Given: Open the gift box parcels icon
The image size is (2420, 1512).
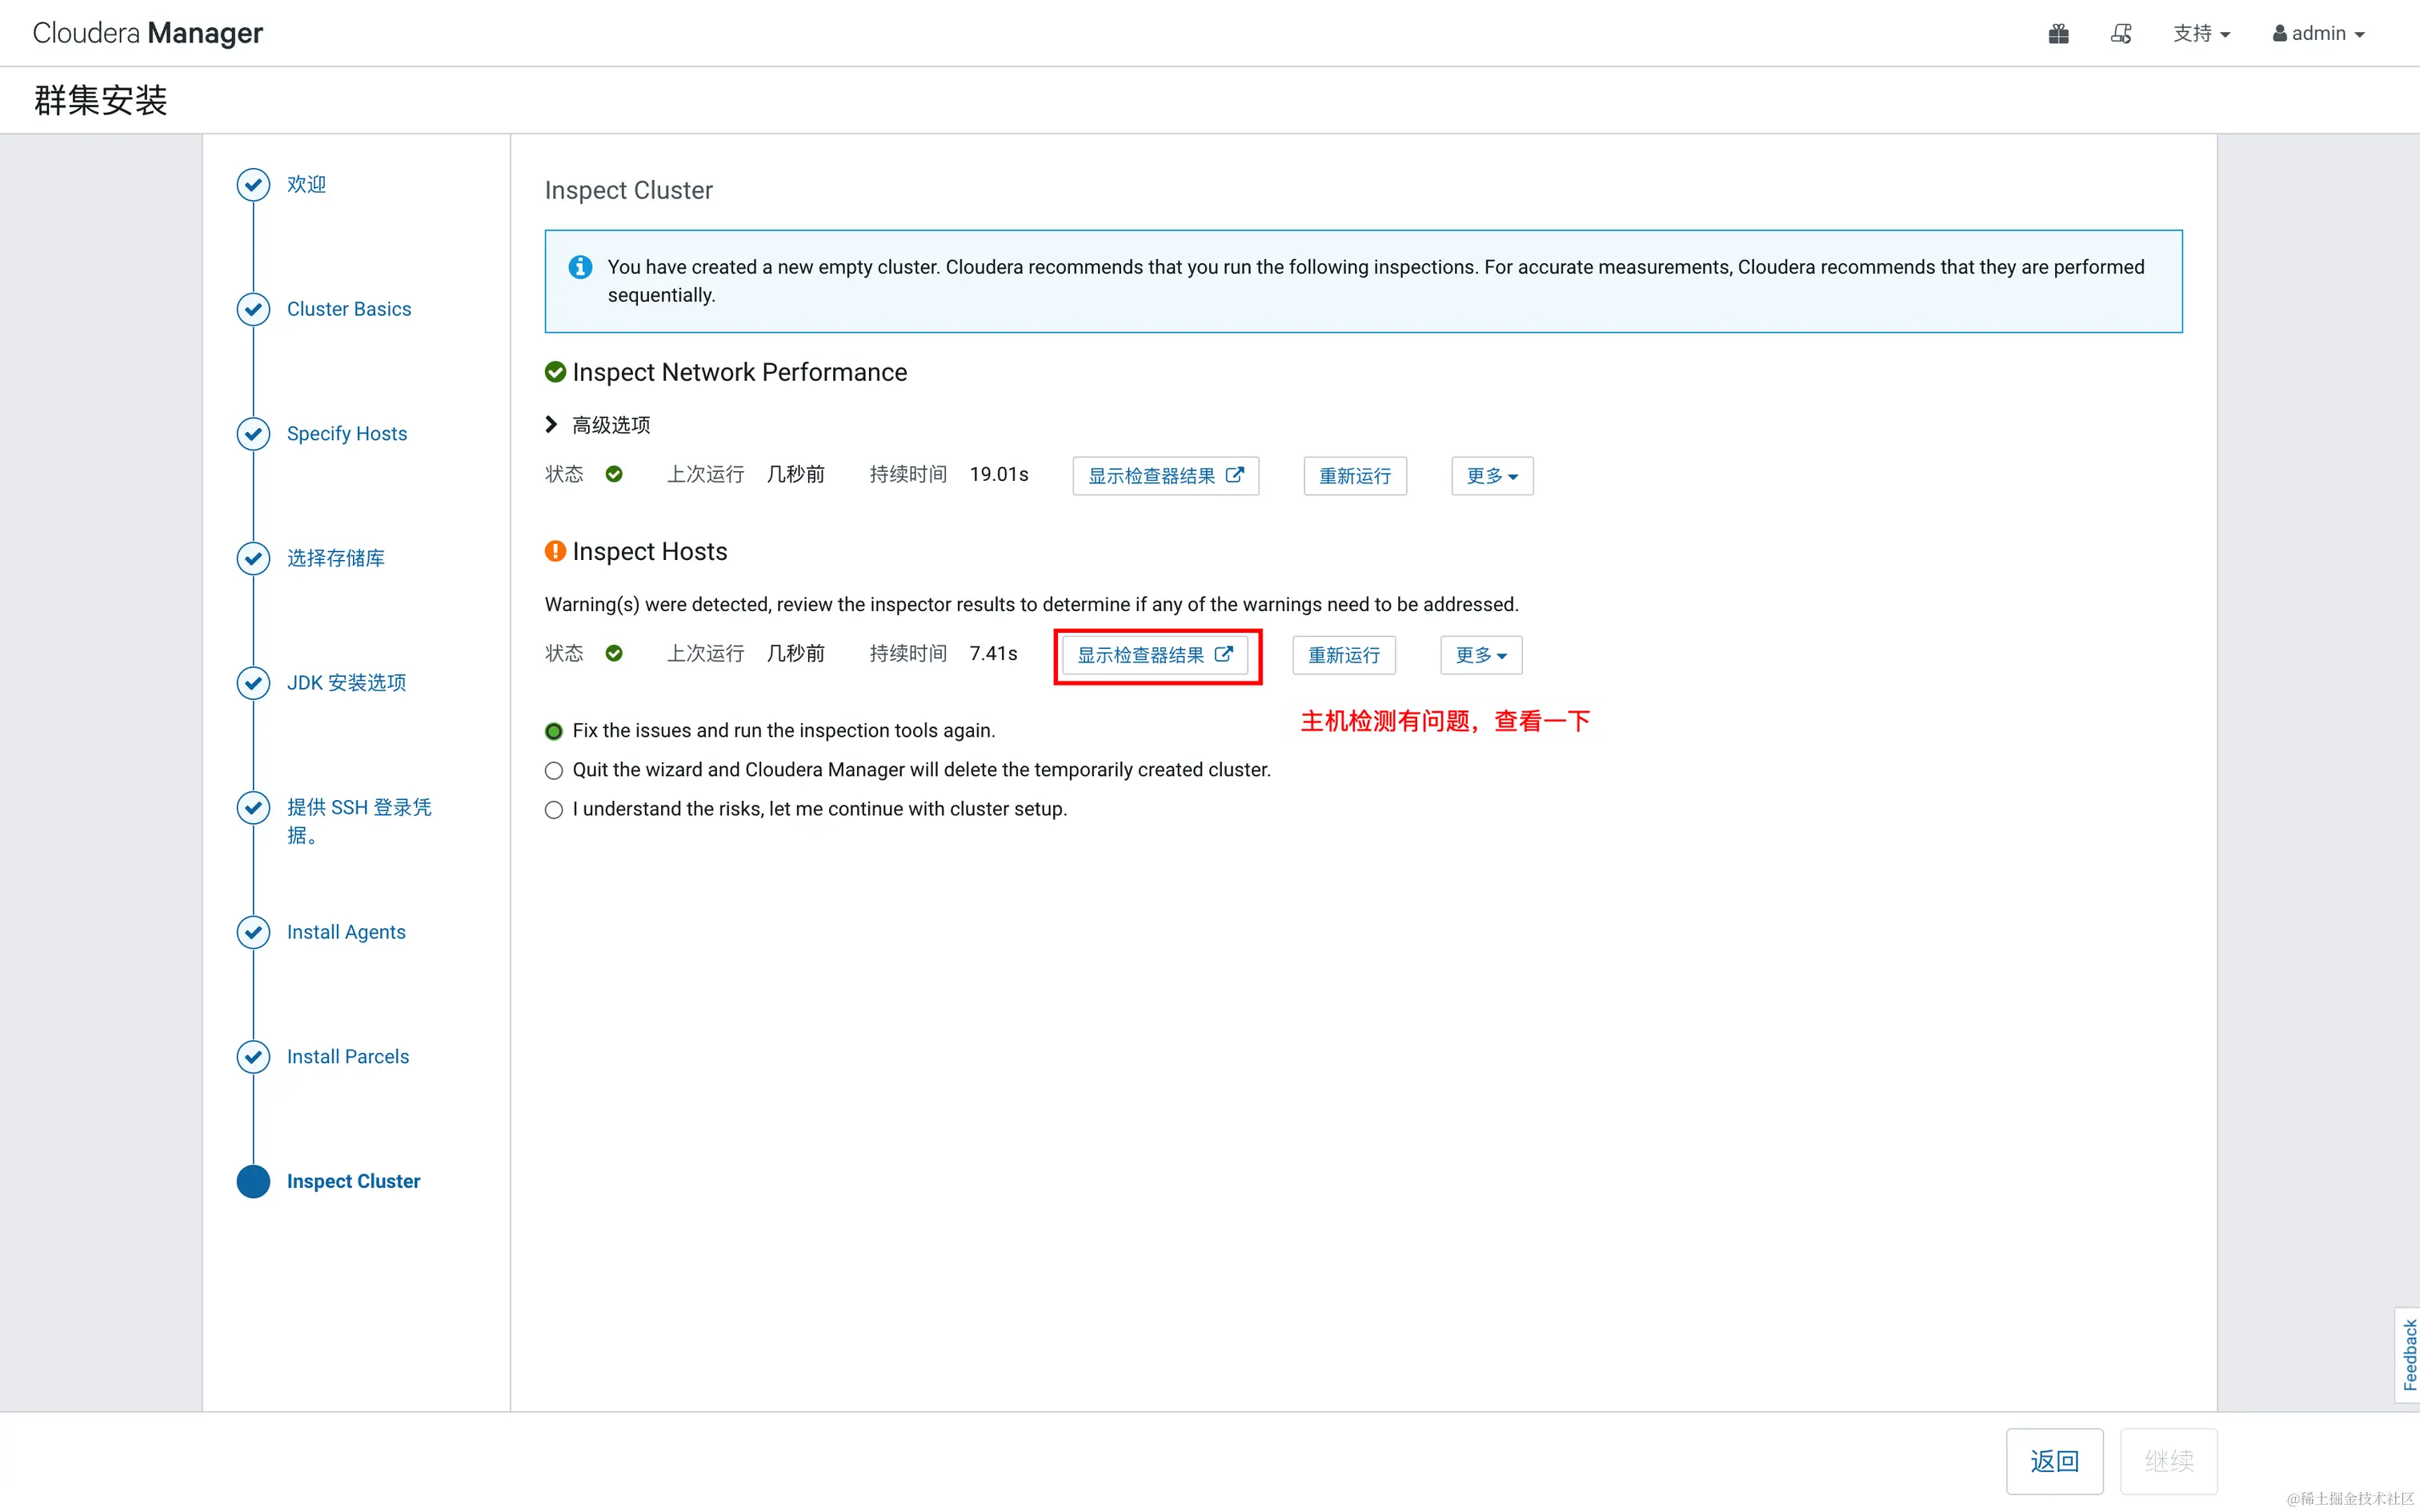Looking at the screenshot, I should pos(2058,34).
